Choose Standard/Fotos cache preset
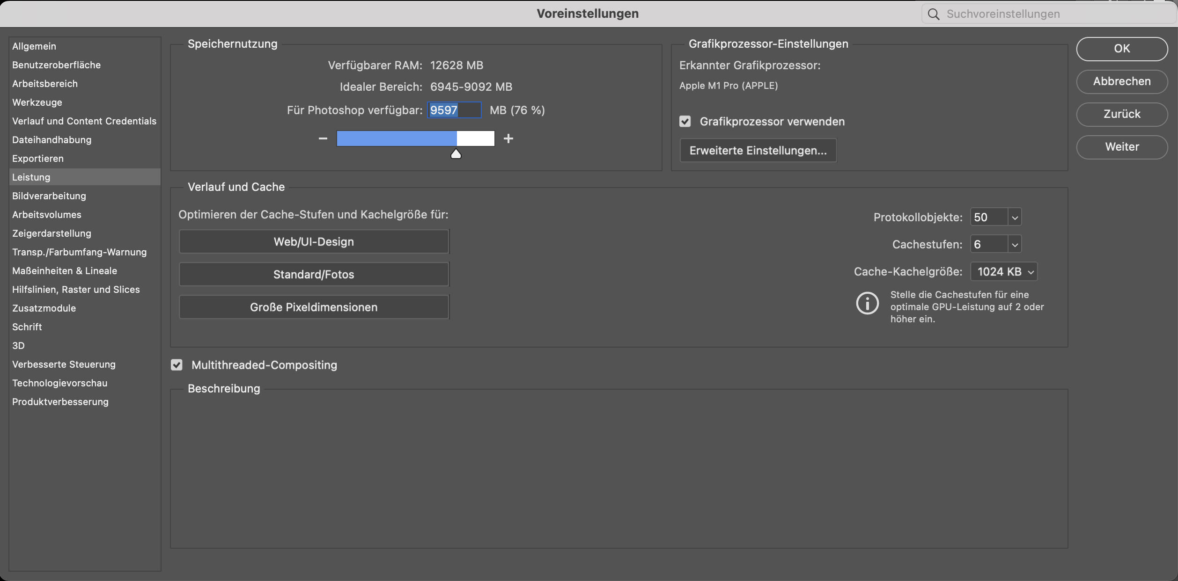 314,275
